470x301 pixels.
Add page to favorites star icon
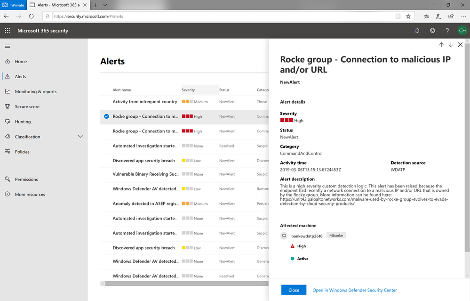tap(408, 16)
